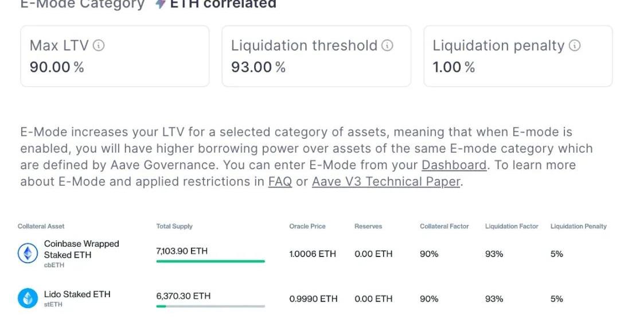Click the cbETH token icon
This screenshot has height=327, width=632.
pos(28,254)
